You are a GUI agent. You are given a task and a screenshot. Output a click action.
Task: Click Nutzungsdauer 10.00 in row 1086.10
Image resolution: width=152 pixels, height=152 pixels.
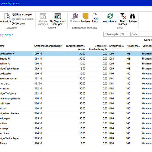(82, 64)
